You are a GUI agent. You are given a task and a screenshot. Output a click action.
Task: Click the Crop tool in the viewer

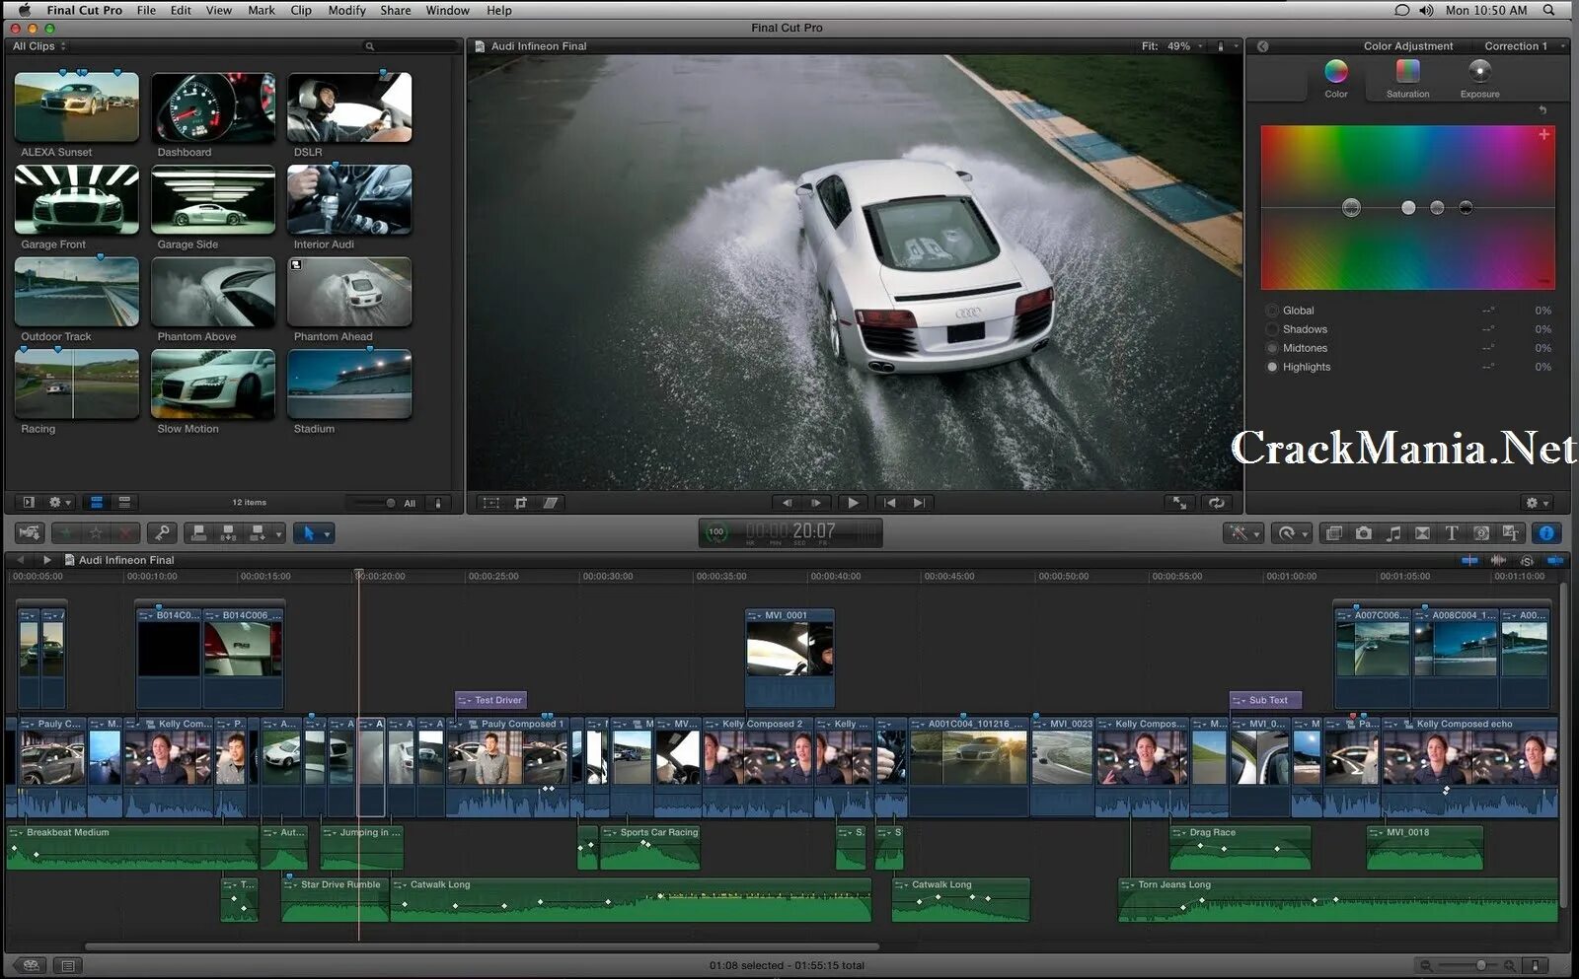(x=521, y=503)
